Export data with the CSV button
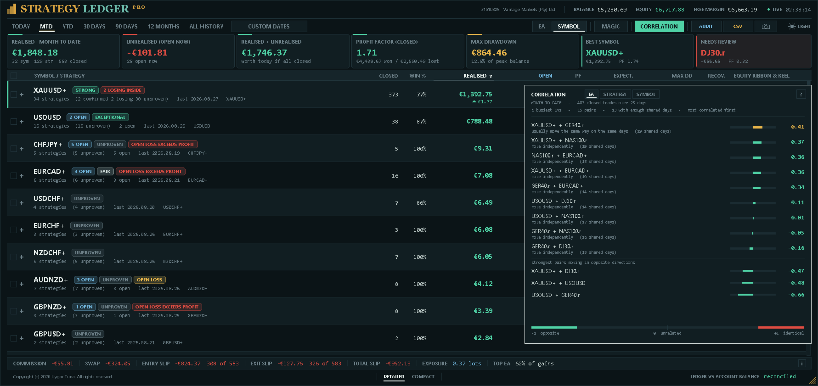 point(738,27)
